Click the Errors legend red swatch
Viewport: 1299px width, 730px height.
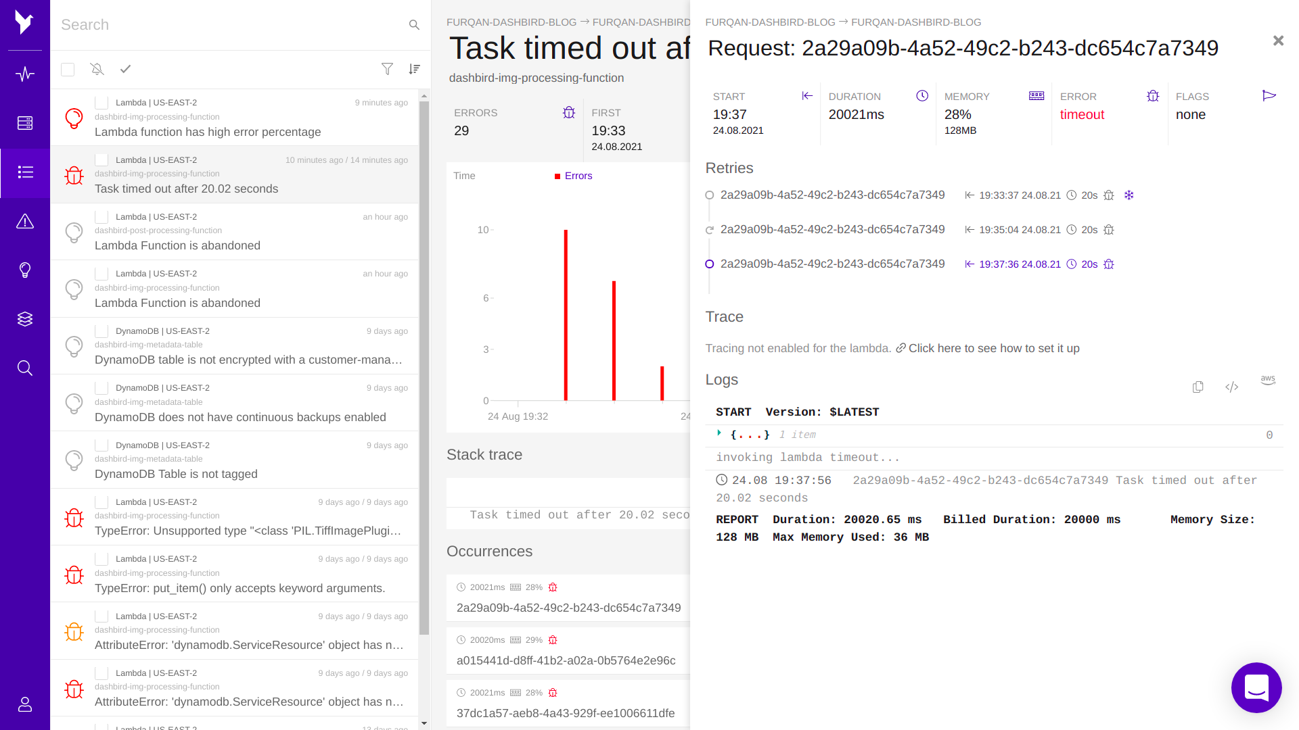pyautogui.click(x=557, y=176)
